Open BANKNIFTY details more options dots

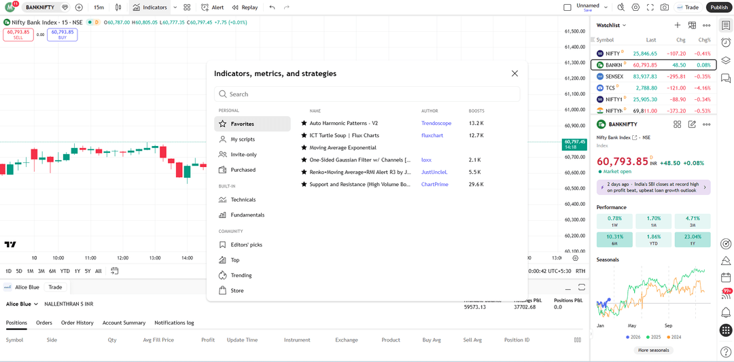tap(706, 124)
